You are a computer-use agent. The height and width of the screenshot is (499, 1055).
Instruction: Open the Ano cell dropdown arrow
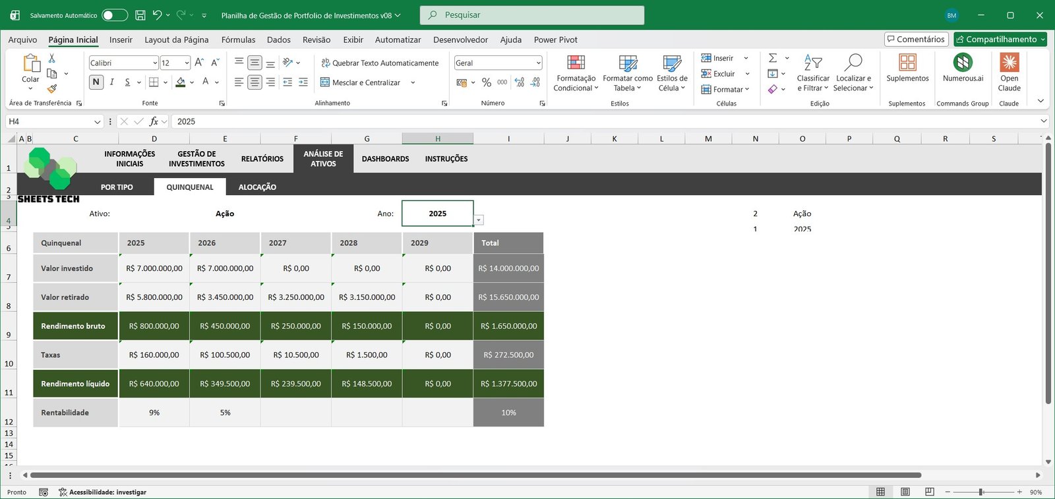[x=479, y=220]
